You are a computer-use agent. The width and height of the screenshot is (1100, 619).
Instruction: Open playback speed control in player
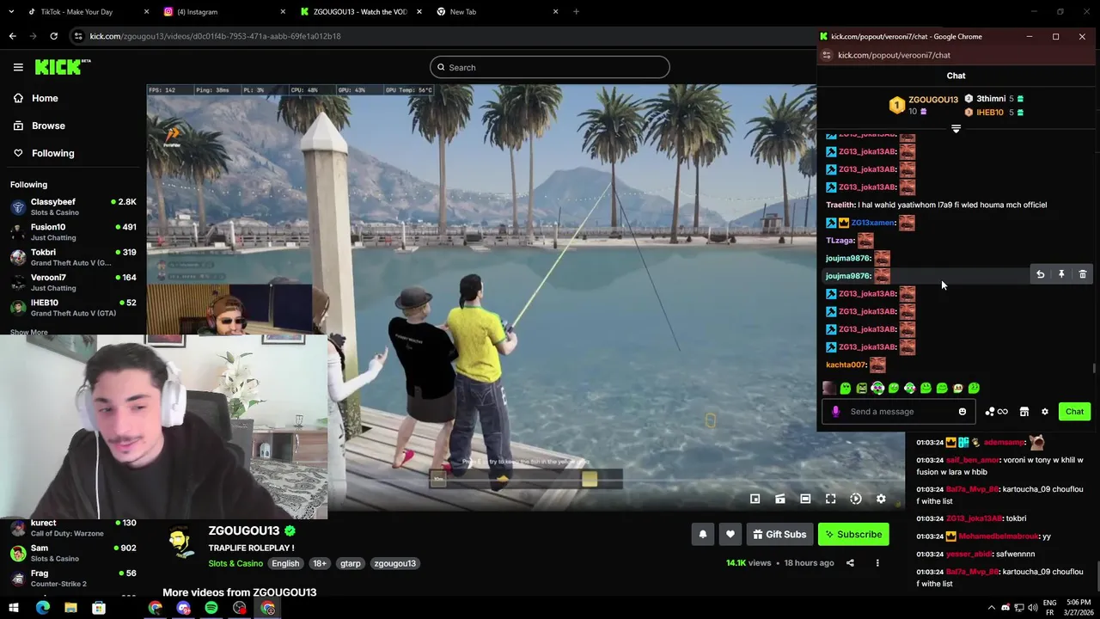point(856,499)
